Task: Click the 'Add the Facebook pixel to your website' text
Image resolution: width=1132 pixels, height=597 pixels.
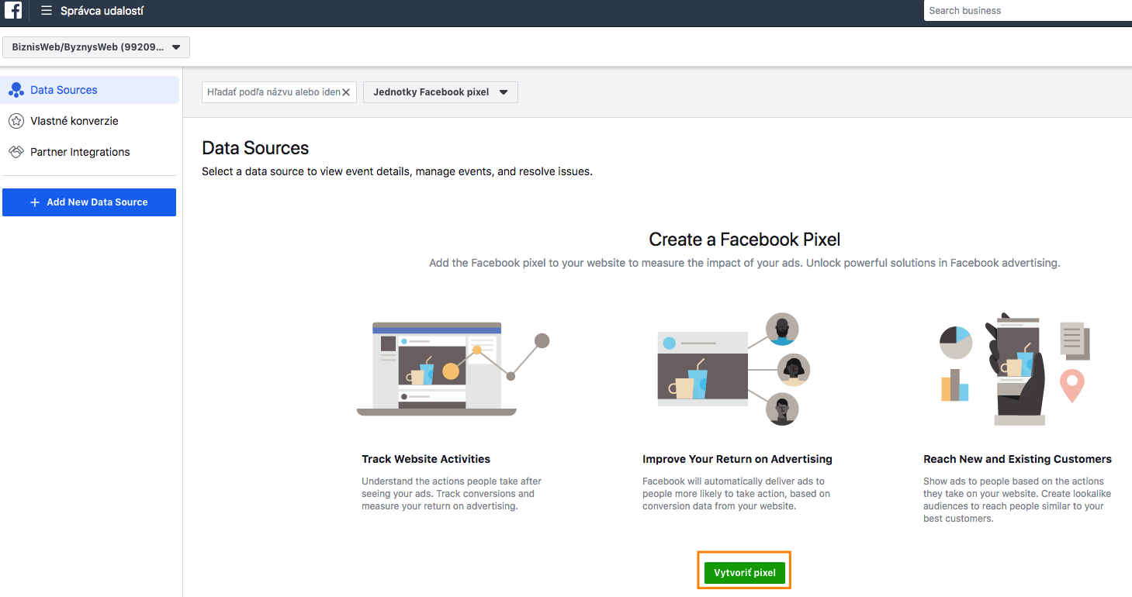Action: coord(745,263)
